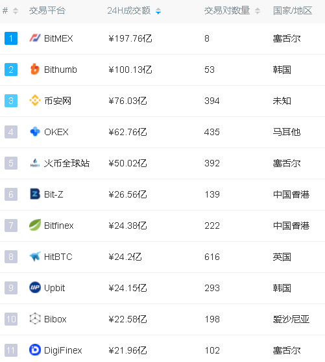Image resolution: width=325 pixels, height=362 pixels.
Task: Open the BitMEX exchange link
Action: (58, 38)
